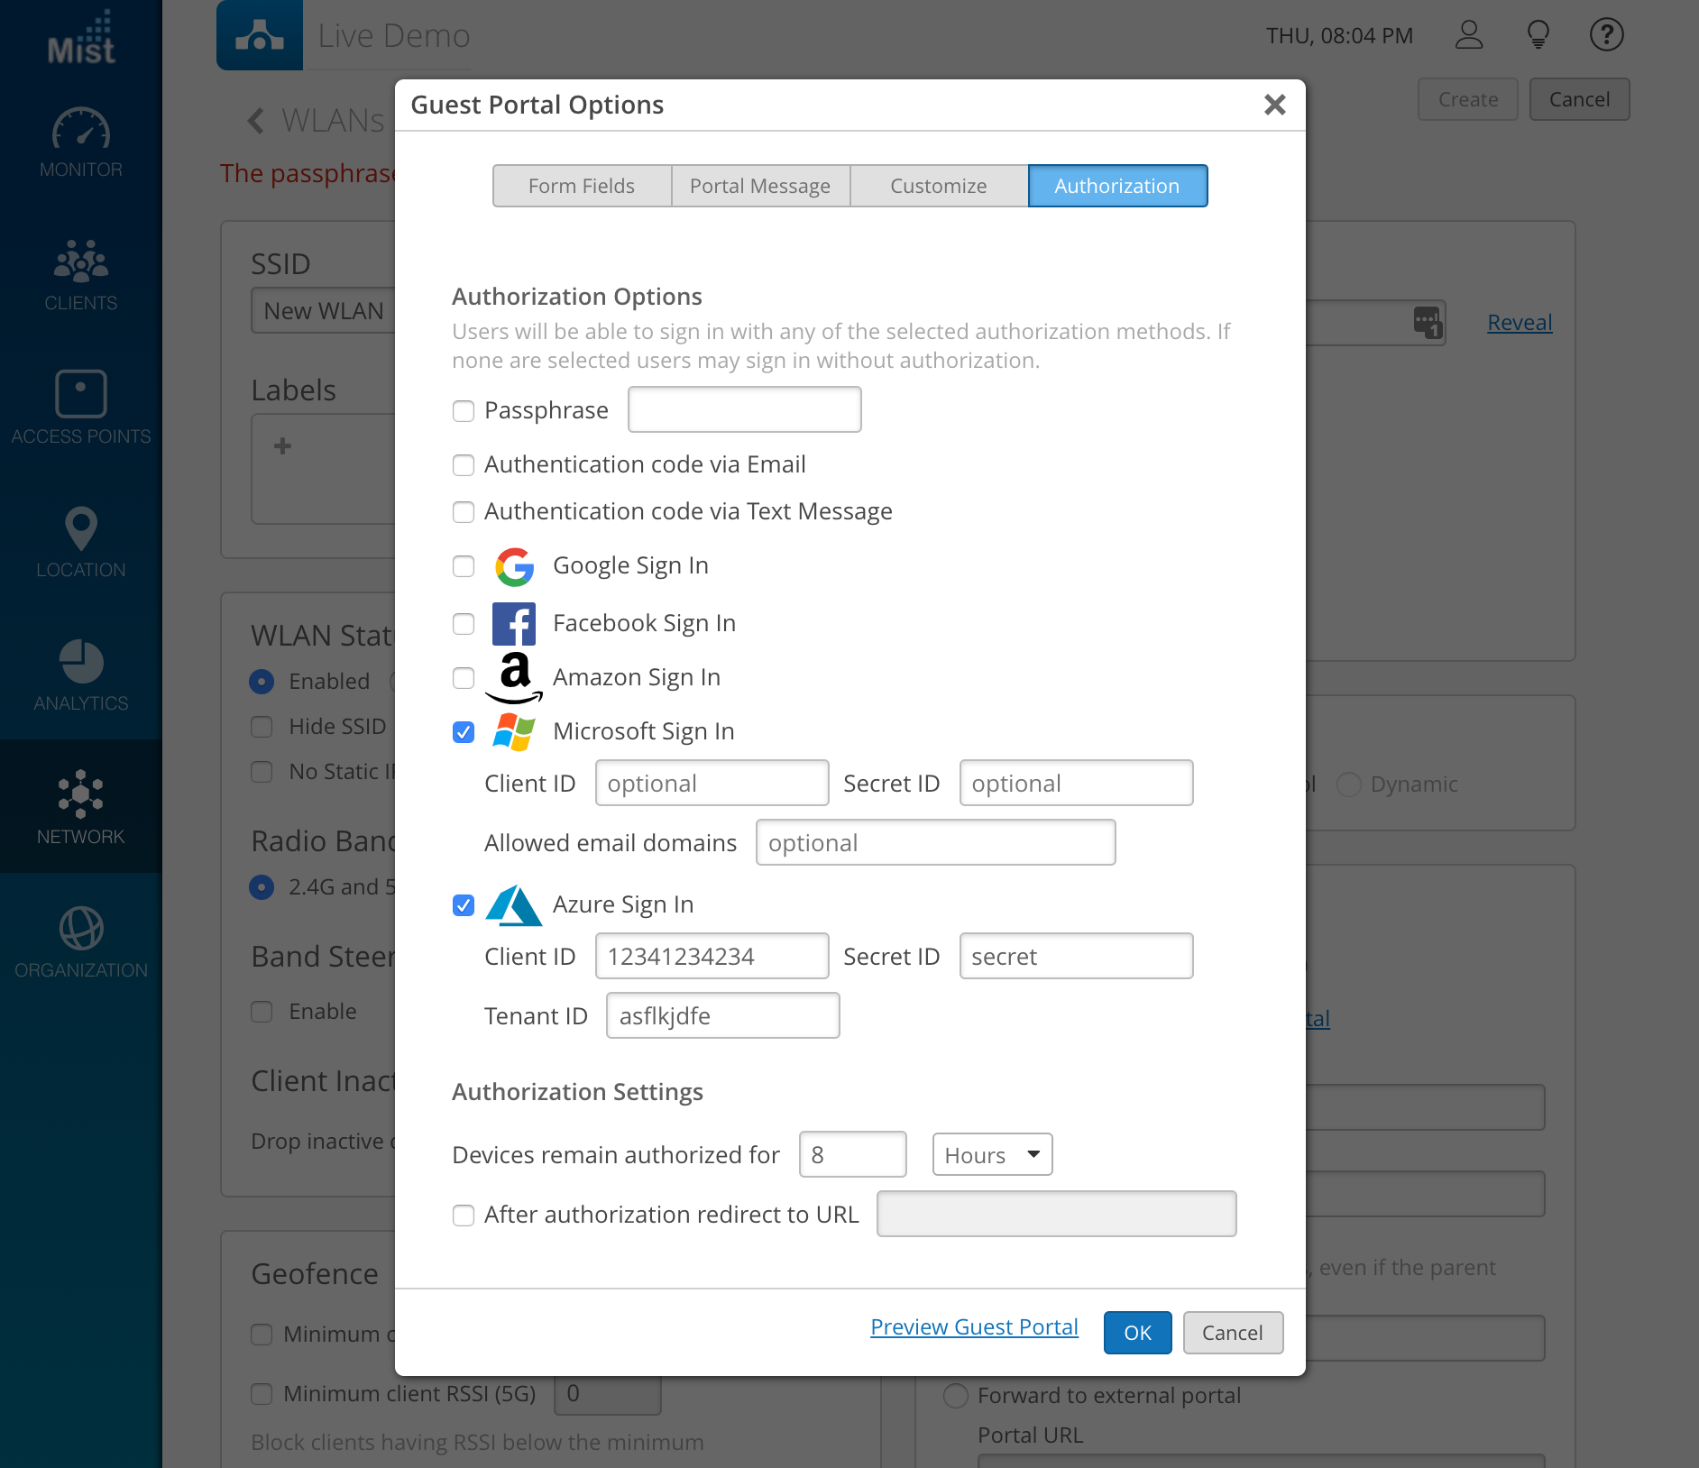Click the Azure Tenant ID field
The image size is (1699, 1468).
coord(722,1016)
